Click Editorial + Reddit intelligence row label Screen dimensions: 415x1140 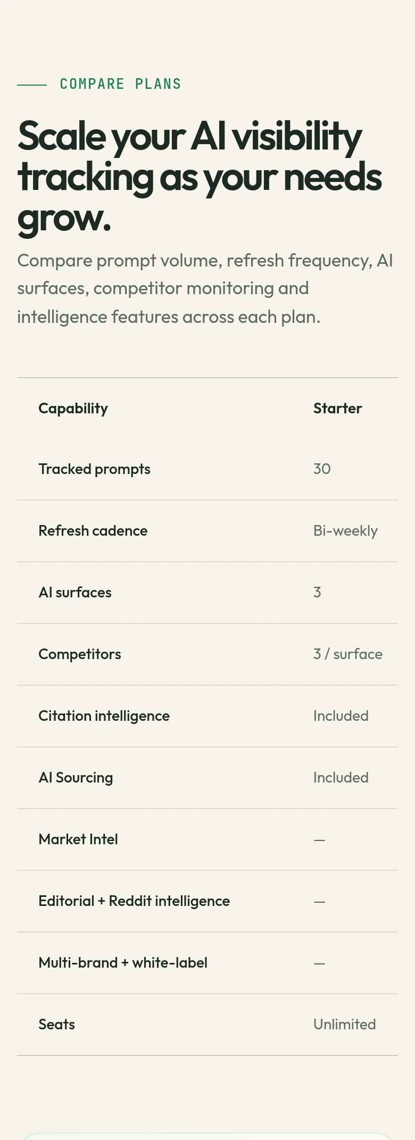(134, 901)
